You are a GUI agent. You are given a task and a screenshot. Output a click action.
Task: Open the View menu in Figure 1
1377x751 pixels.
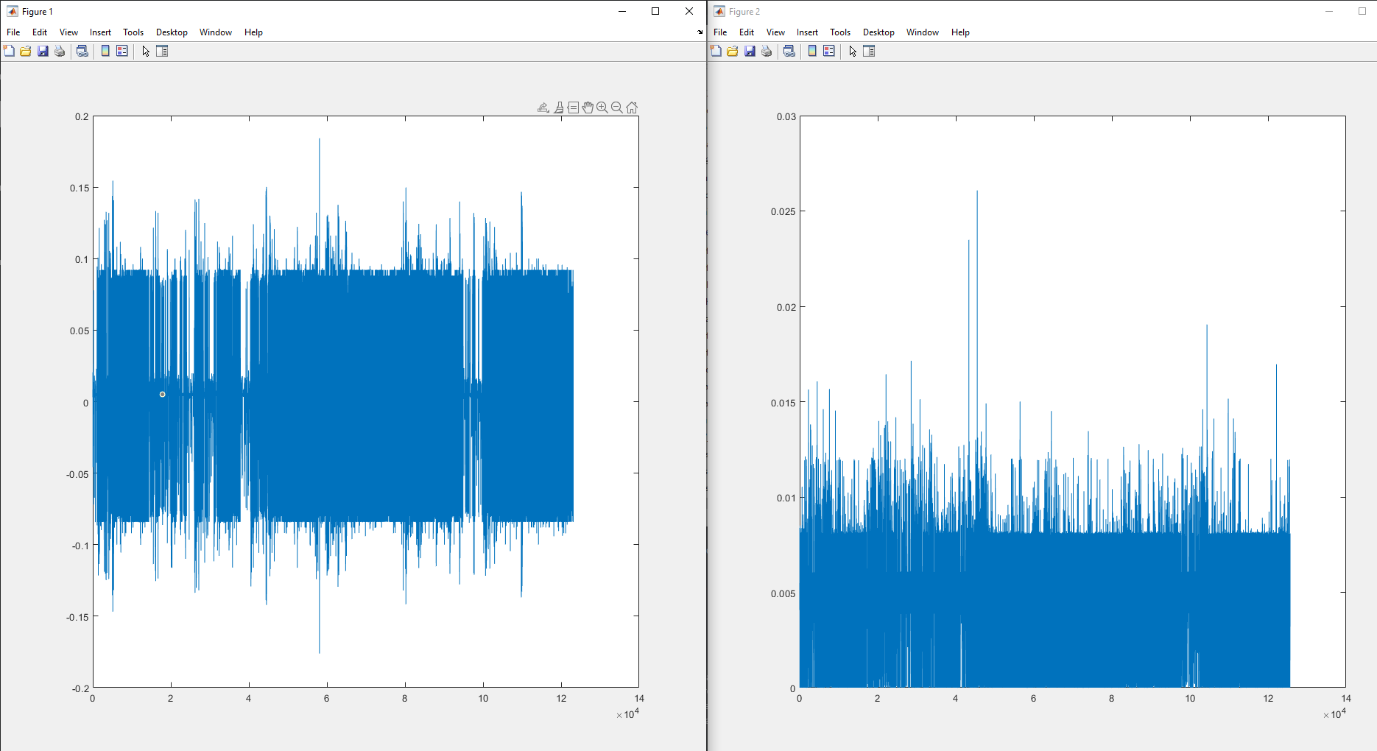coord(68,32)
